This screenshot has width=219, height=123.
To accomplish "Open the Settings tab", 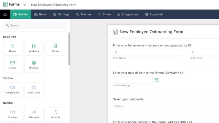I will [61, 14].
